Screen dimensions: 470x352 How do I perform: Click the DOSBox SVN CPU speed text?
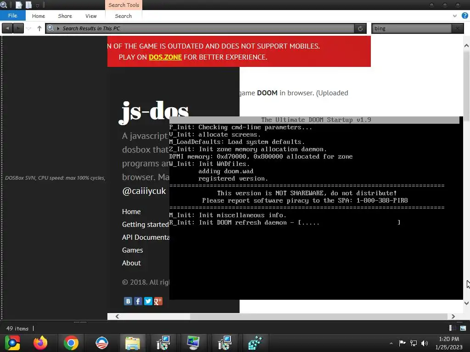(55, 178)
